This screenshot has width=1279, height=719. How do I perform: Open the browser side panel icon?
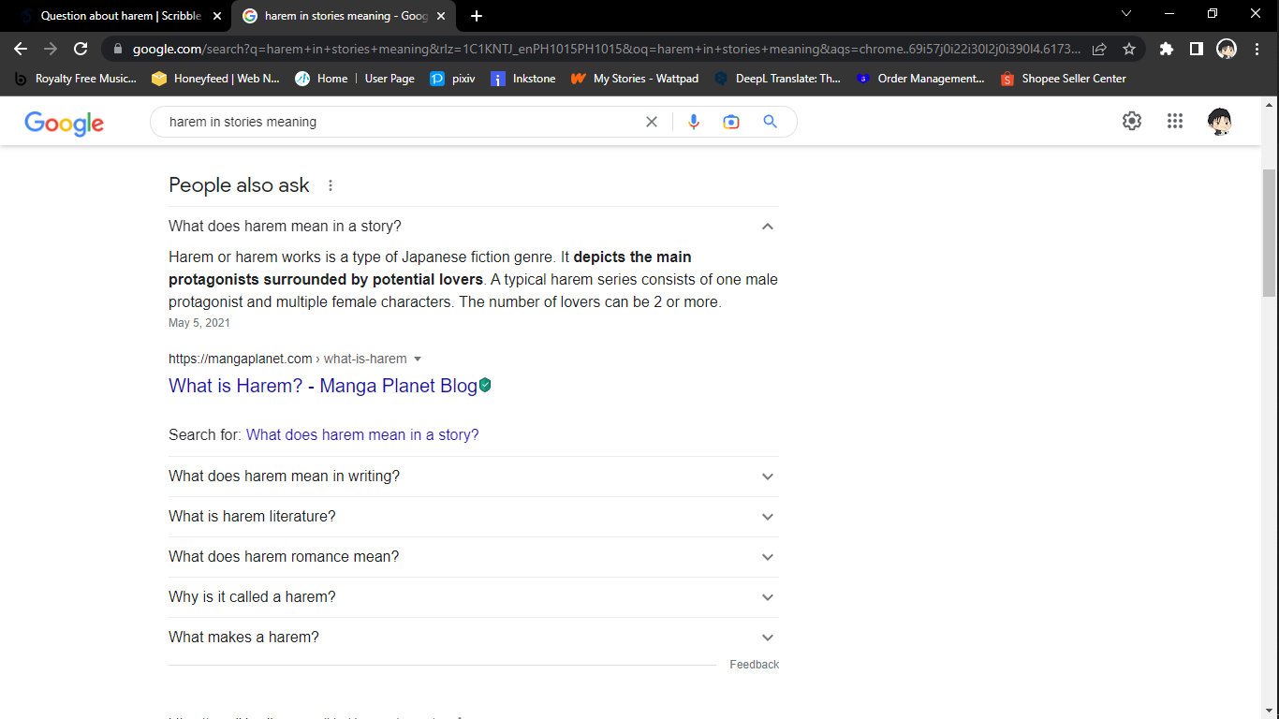coord(1196,48)
